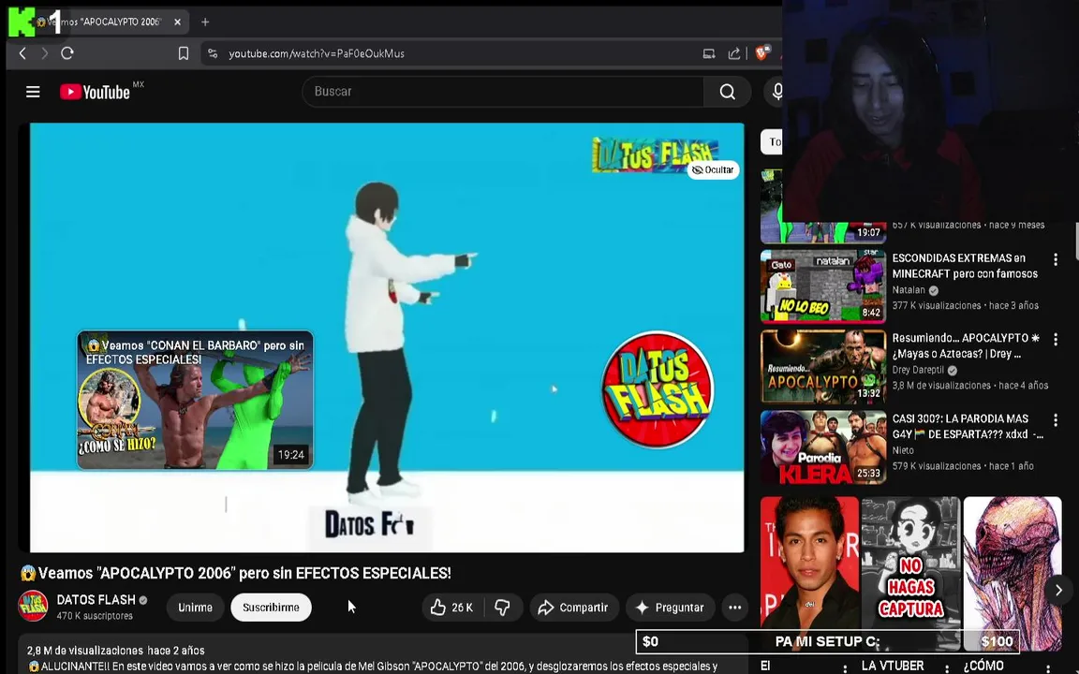Open ESCONDIDAS EXTREMAS en MINECRAFT thumbnail

pyautogui.click(x=823, y=286)
